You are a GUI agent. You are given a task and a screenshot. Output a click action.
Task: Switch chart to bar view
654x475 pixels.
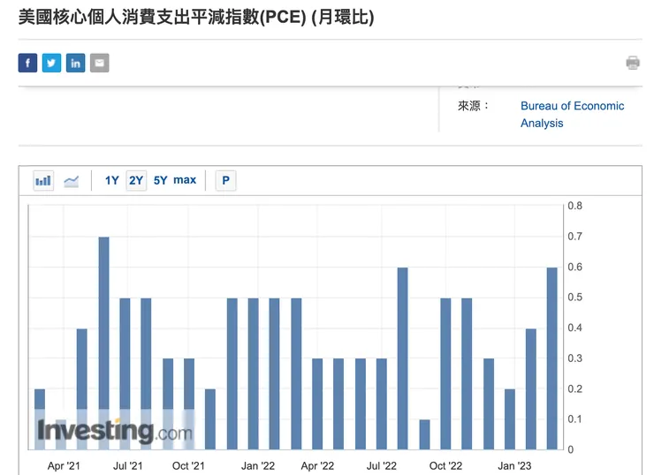coord(43,181)
